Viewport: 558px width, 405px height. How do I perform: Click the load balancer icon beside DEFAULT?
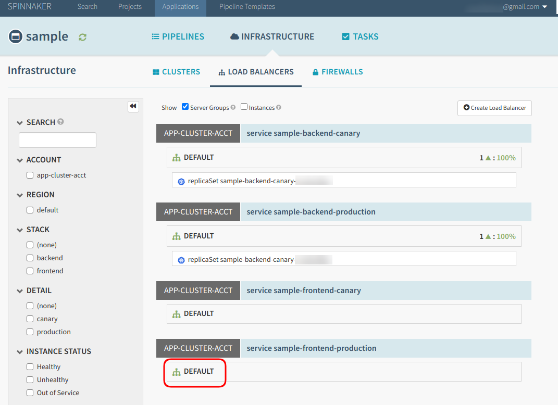[177, 157]
